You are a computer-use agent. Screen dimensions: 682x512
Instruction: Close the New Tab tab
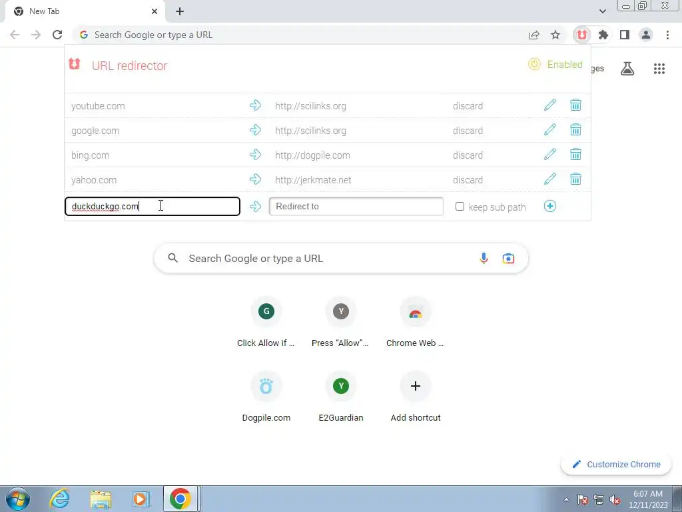click(x=155, y=11)
